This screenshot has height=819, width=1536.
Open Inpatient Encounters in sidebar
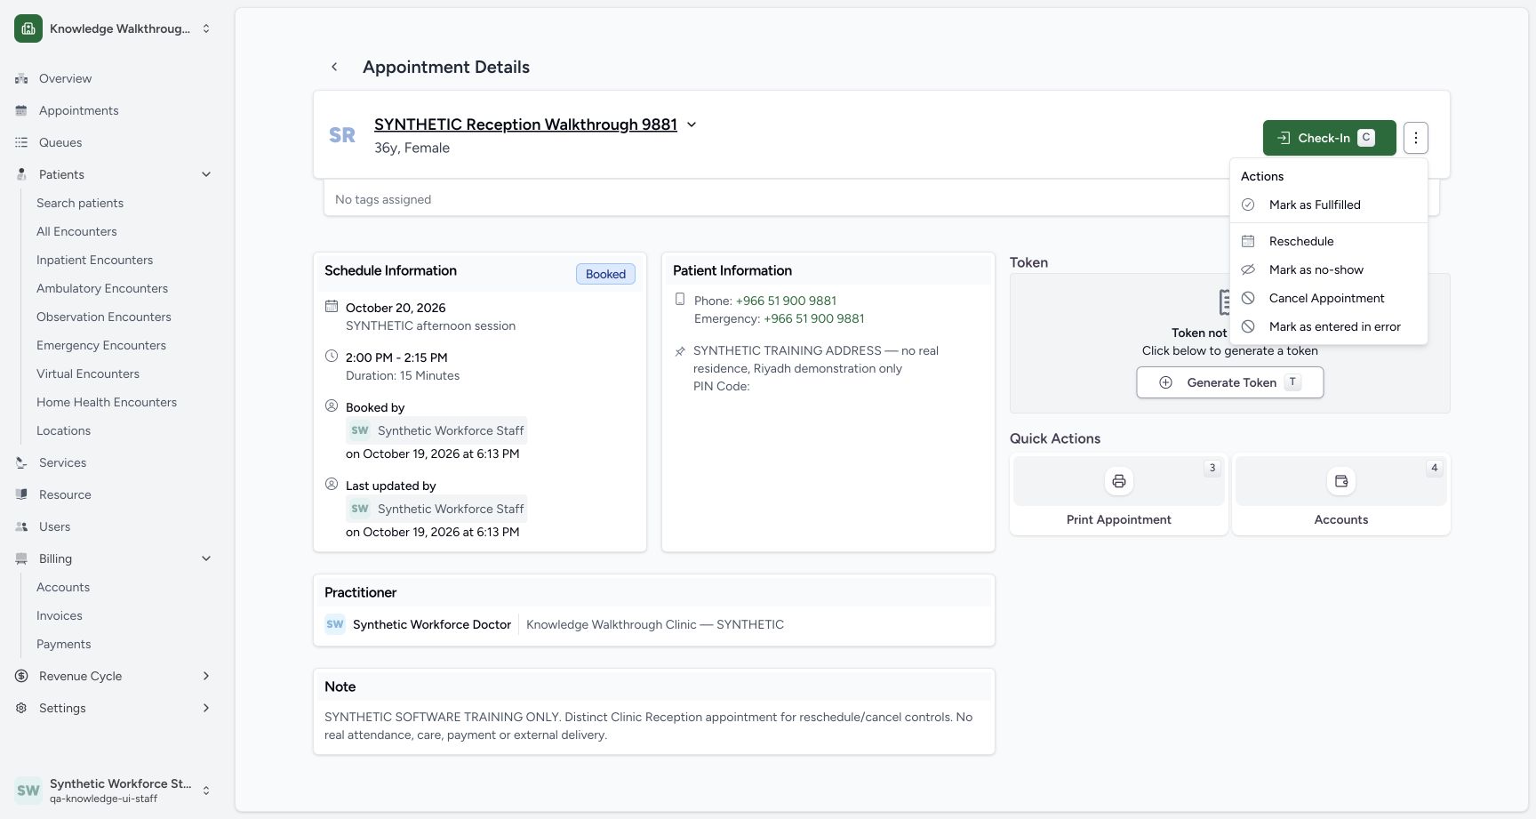coord(94,260)
